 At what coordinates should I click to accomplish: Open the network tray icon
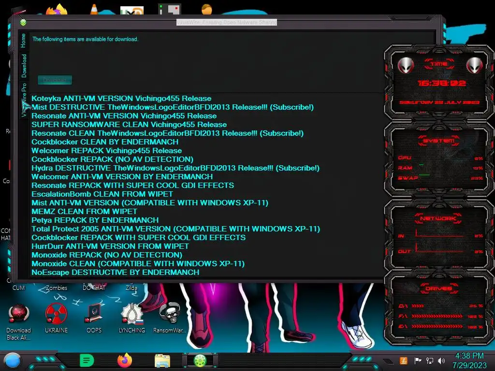430,360
